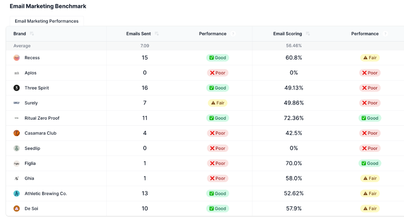This screenshot has width=404, height=222.
Task: Click emails sent count 13 for Athletic Brewing
Action: pos(145,193)
